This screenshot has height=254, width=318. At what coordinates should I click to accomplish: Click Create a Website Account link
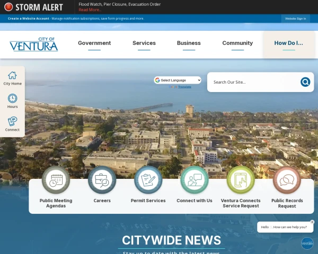(x=29, y=19)
